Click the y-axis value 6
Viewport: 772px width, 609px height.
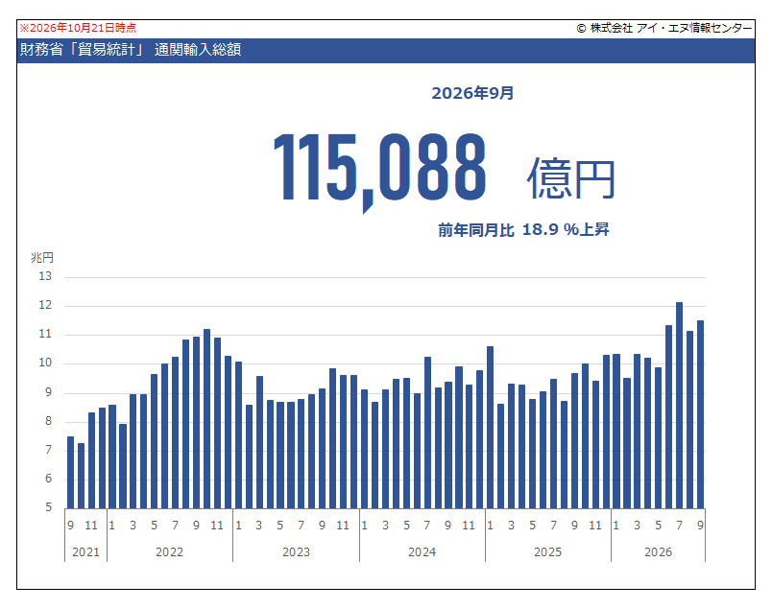48,479
